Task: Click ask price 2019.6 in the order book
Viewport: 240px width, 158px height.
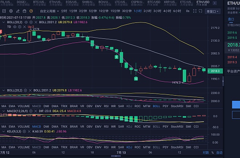Action: coord(232,33)
